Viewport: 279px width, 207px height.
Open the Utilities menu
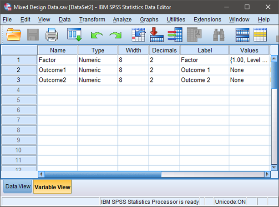(x=176, y=20)
